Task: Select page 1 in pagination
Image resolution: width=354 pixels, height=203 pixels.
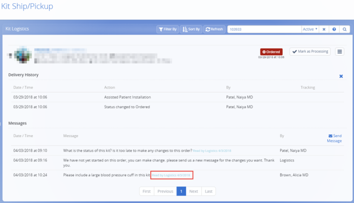Action: pyautogui.click(x=181, y=192)
